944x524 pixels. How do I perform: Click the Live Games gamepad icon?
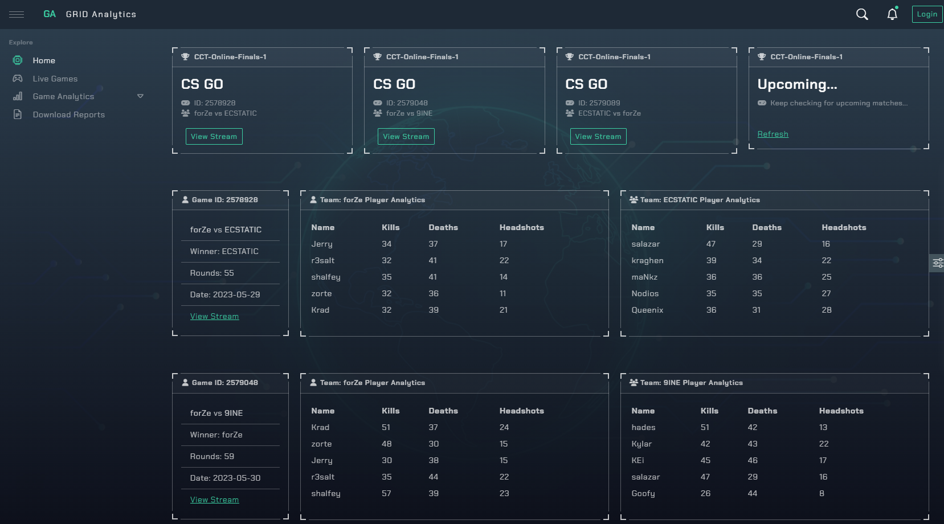coord(18,79)
